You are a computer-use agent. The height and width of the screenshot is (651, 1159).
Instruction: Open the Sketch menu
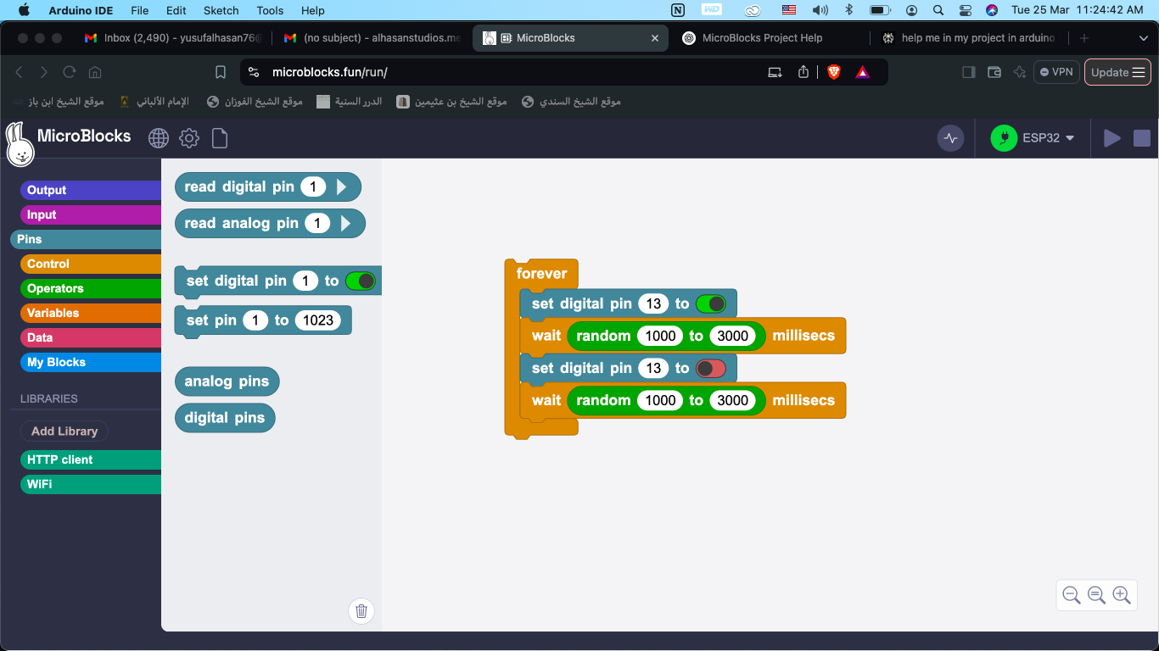[221, 10]
